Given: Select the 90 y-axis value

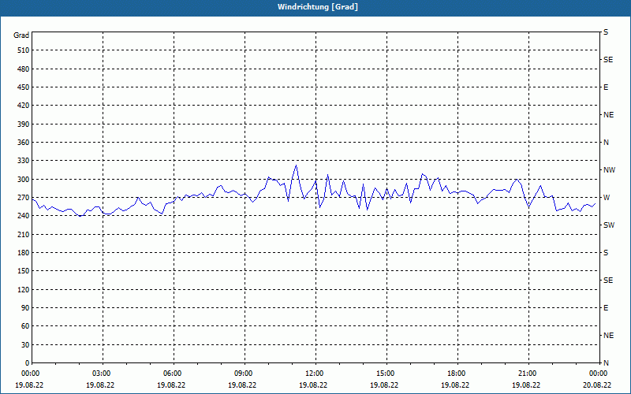Looking at the screenshot, I should click(25, 308).
